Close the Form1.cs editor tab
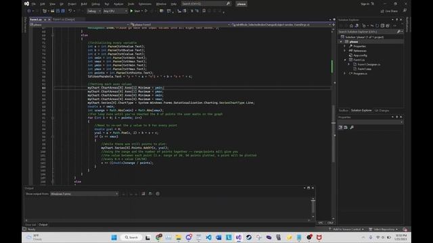Image resolution: width=433 pixels, height=243 pixels. point(49,20)
